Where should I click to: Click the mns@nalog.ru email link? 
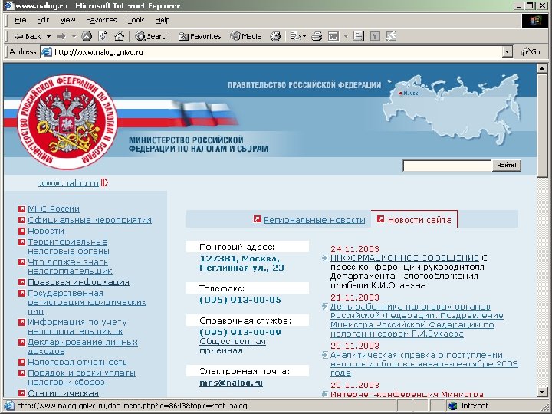click(x=231, y=383)
